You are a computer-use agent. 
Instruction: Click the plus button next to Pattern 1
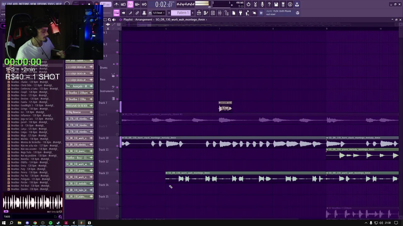tap(192, 13)
